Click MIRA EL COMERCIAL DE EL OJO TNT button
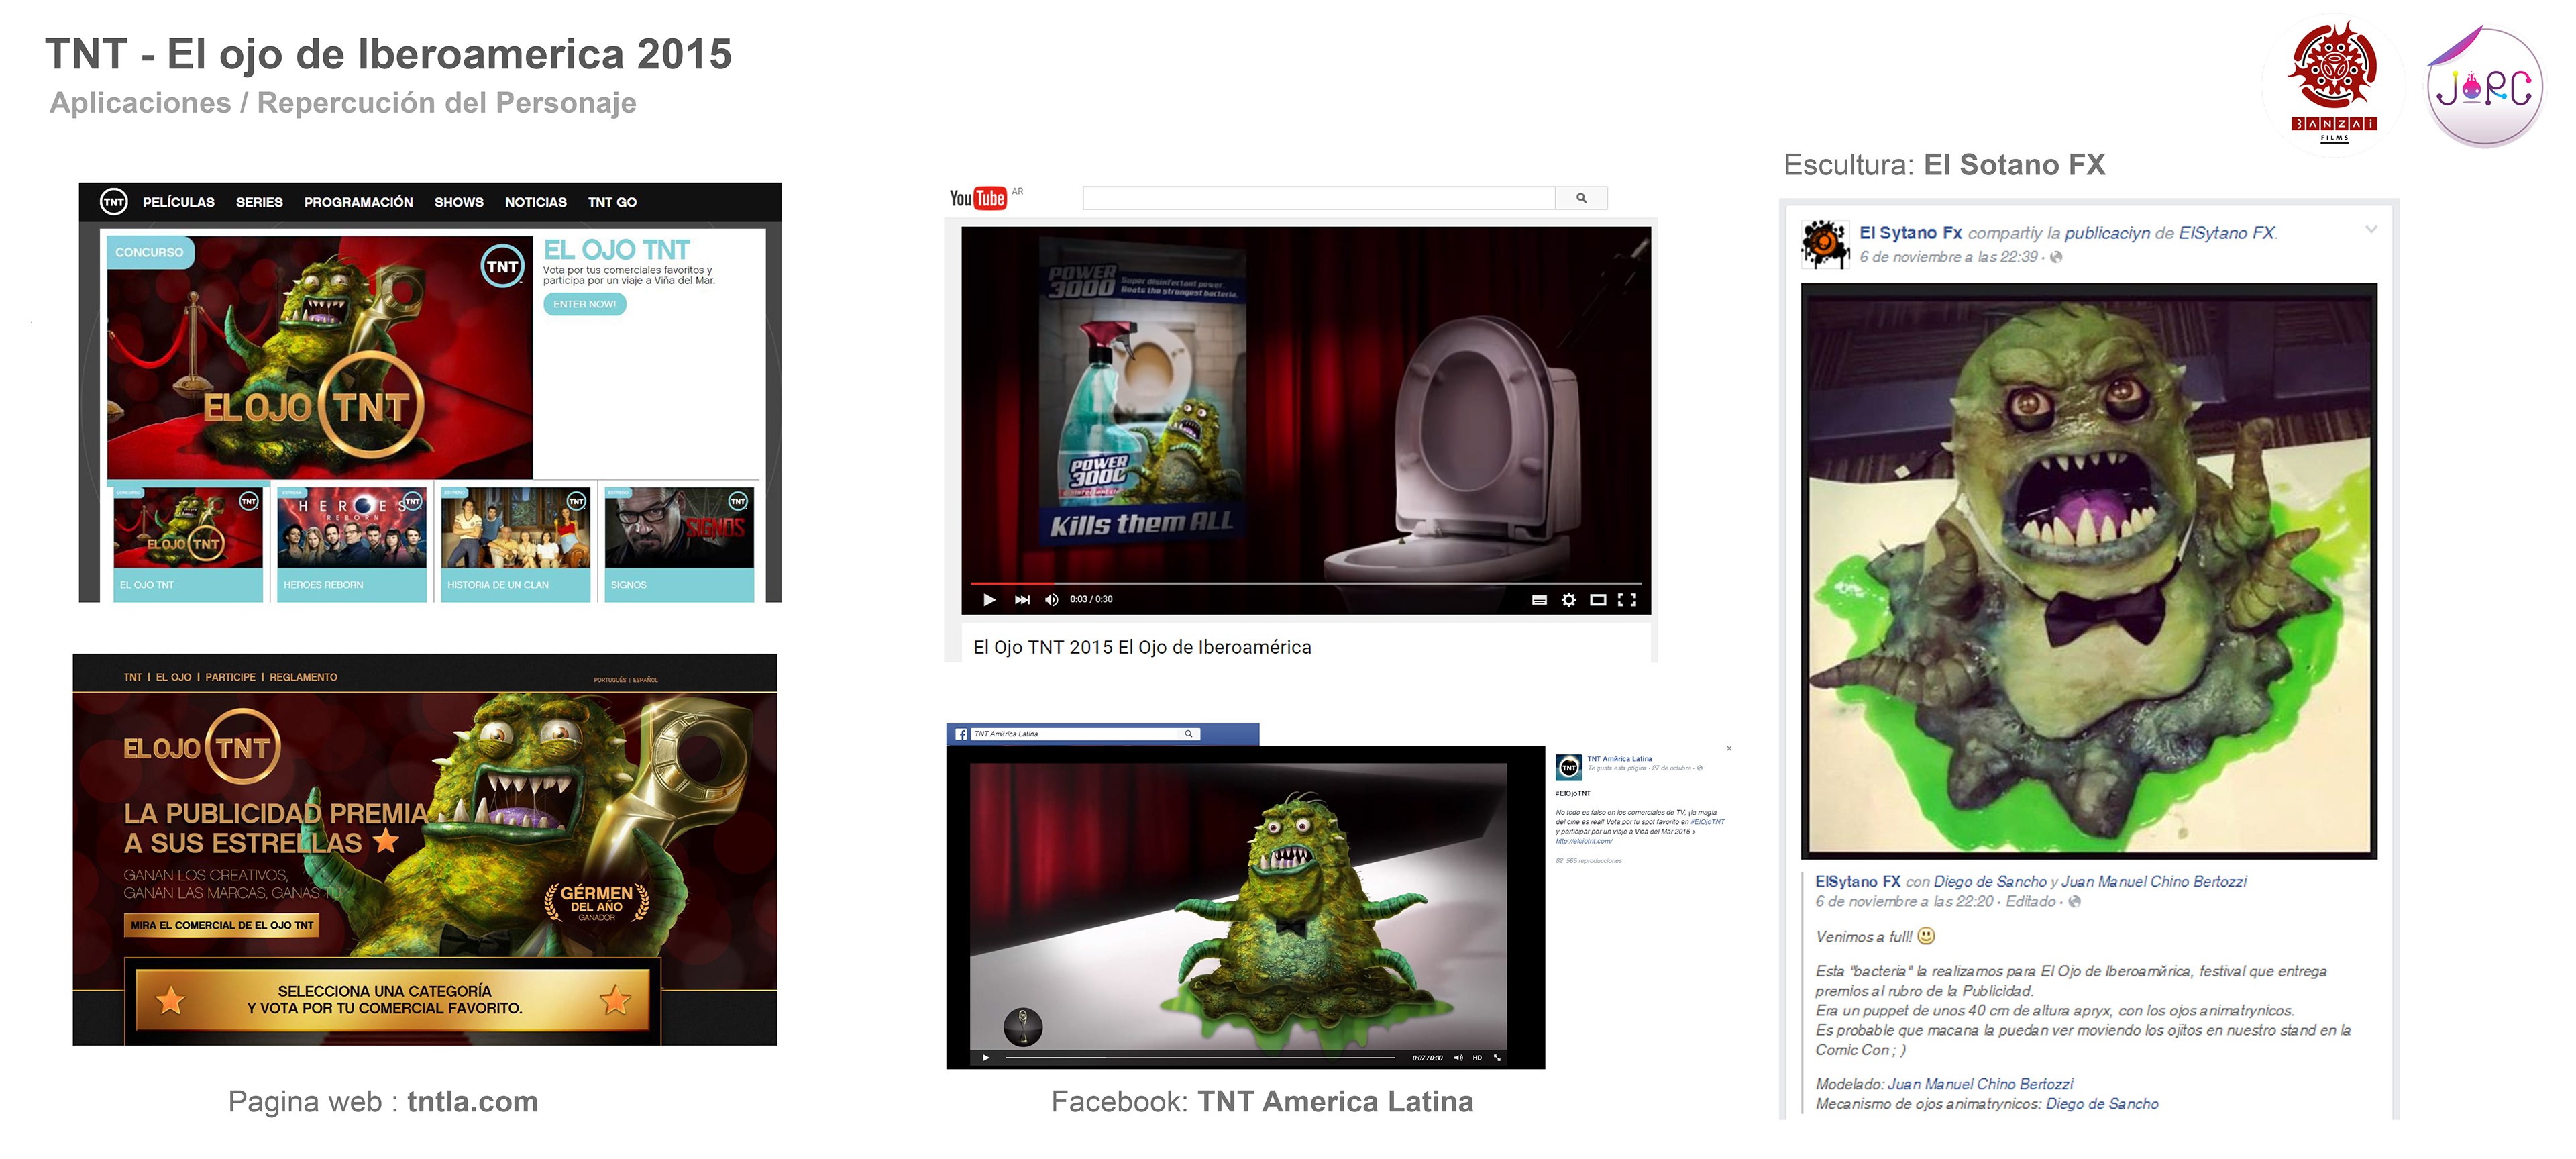The image size is (2576, 1159). click(222, 925)
